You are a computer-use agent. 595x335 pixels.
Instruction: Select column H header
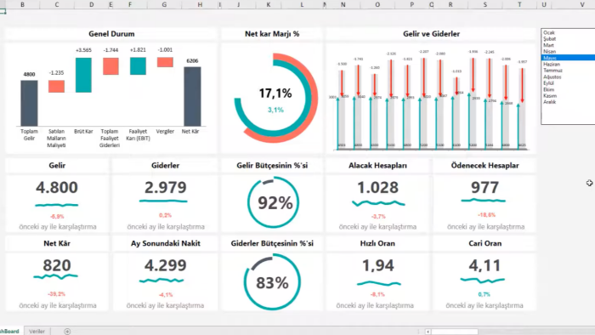tap(200, 4)
